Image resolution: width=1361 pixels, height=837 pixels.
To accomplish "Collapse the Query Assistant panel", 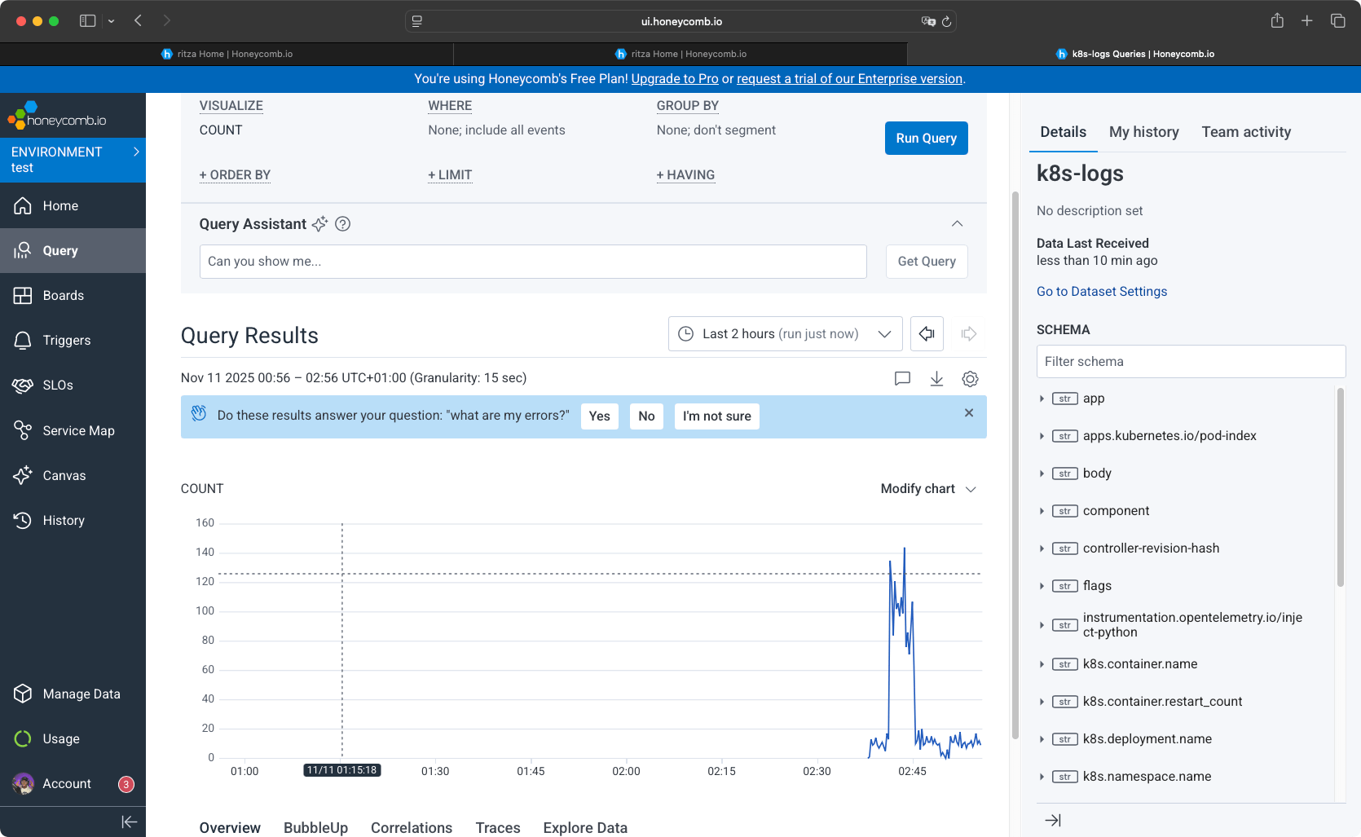I will (957, 223).
